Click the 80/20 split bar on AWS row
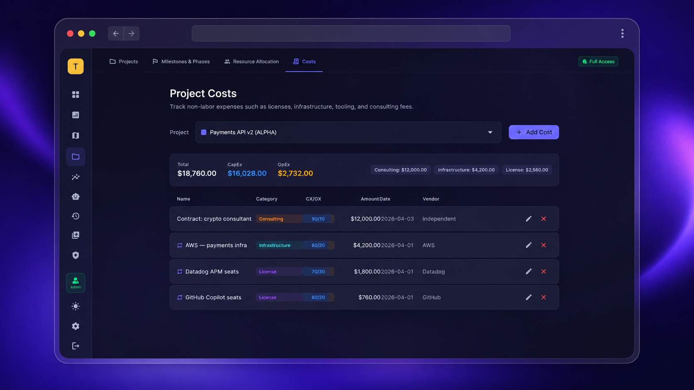694x390 pixels. (318, 245)
